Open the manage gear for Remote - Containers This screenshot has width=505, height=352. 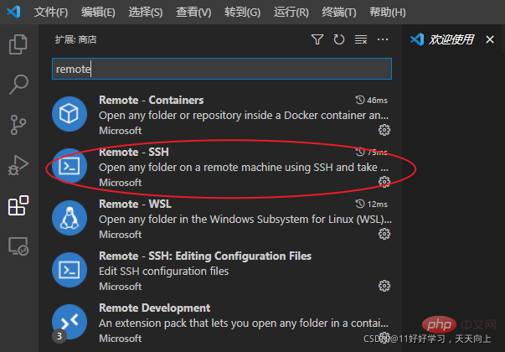click(384, 130)
